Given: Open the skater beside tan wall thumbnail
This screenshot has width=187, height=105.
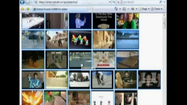Looking at the screenshot, I should coord(104,40).
